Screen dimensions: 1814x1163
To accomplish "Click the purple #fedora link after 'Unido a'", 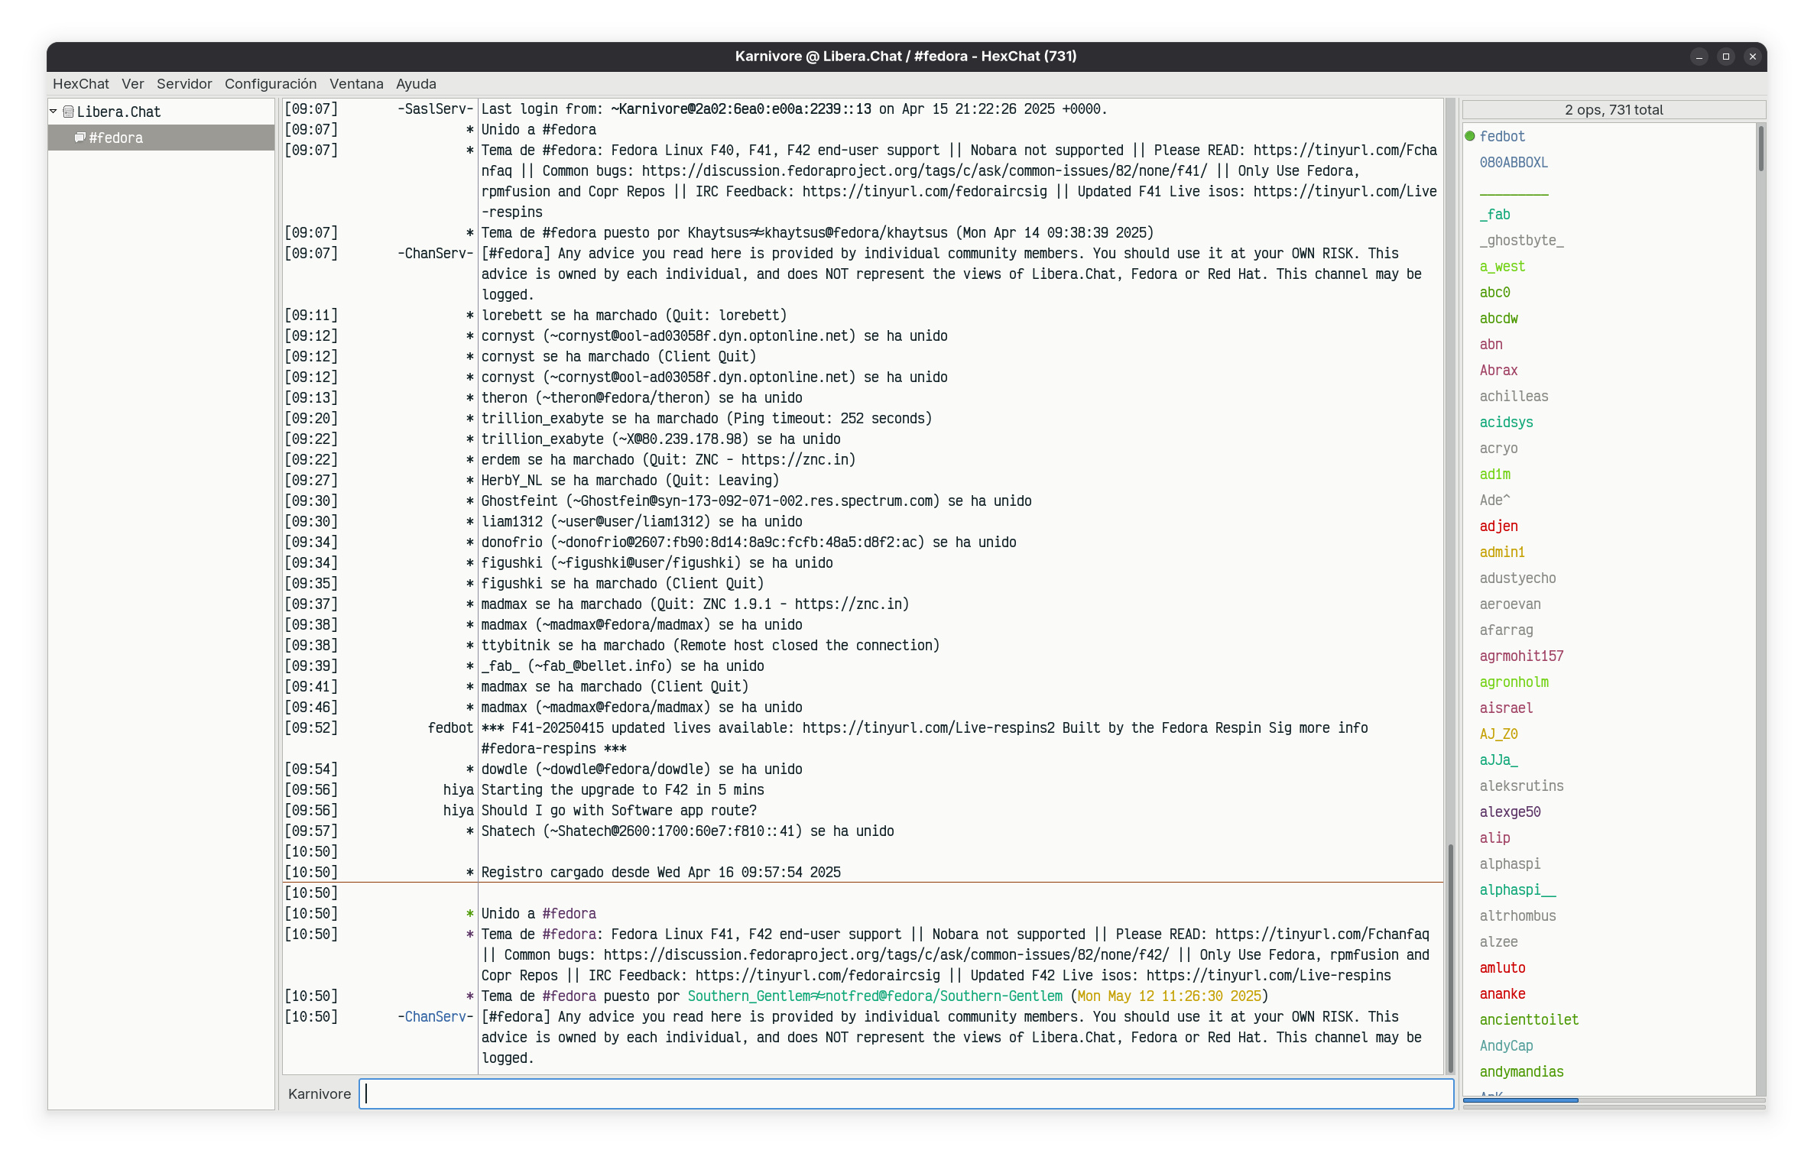I will pos(569,914).
